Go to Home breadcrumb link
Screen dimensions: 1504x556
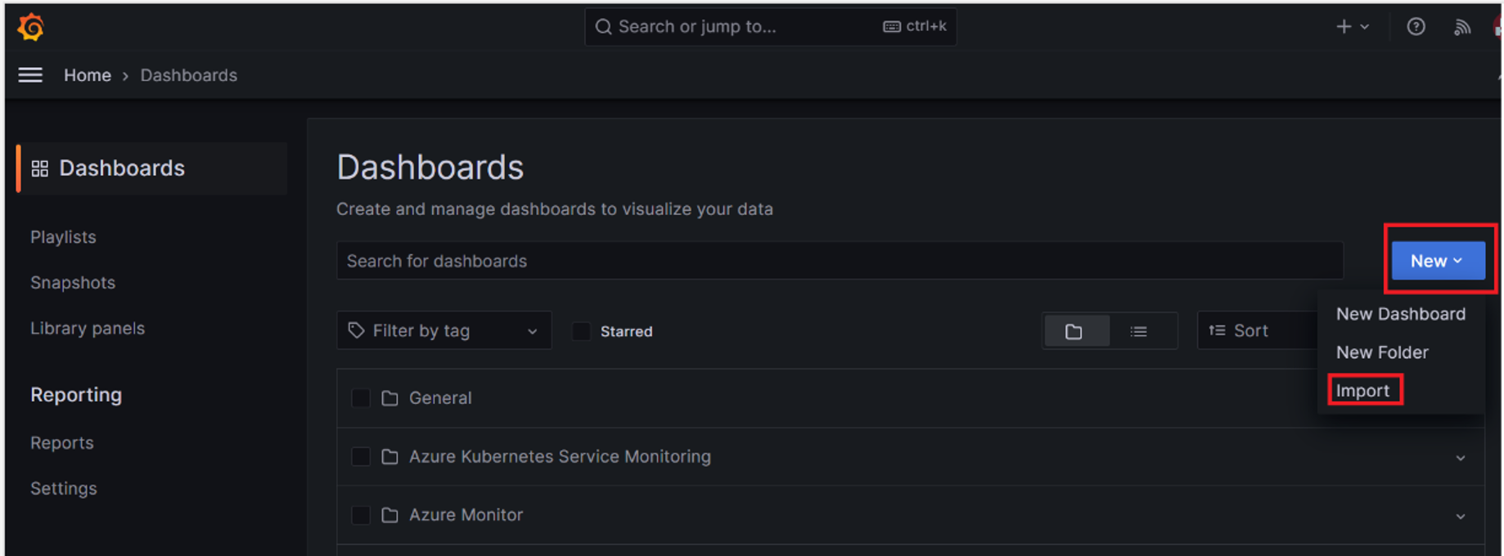tap(88, 75)
